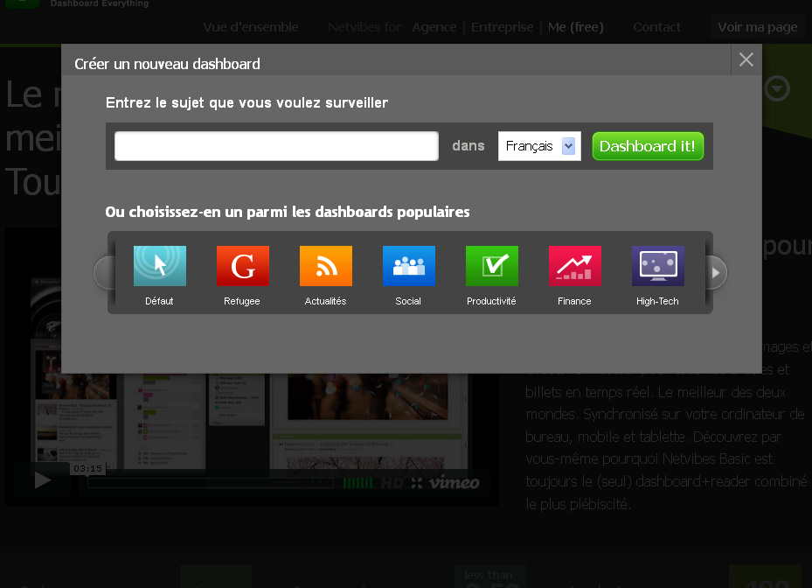Click the circled down-arrow icon
The width and height of the screenshot is (812, 588).
click(777, 88)
